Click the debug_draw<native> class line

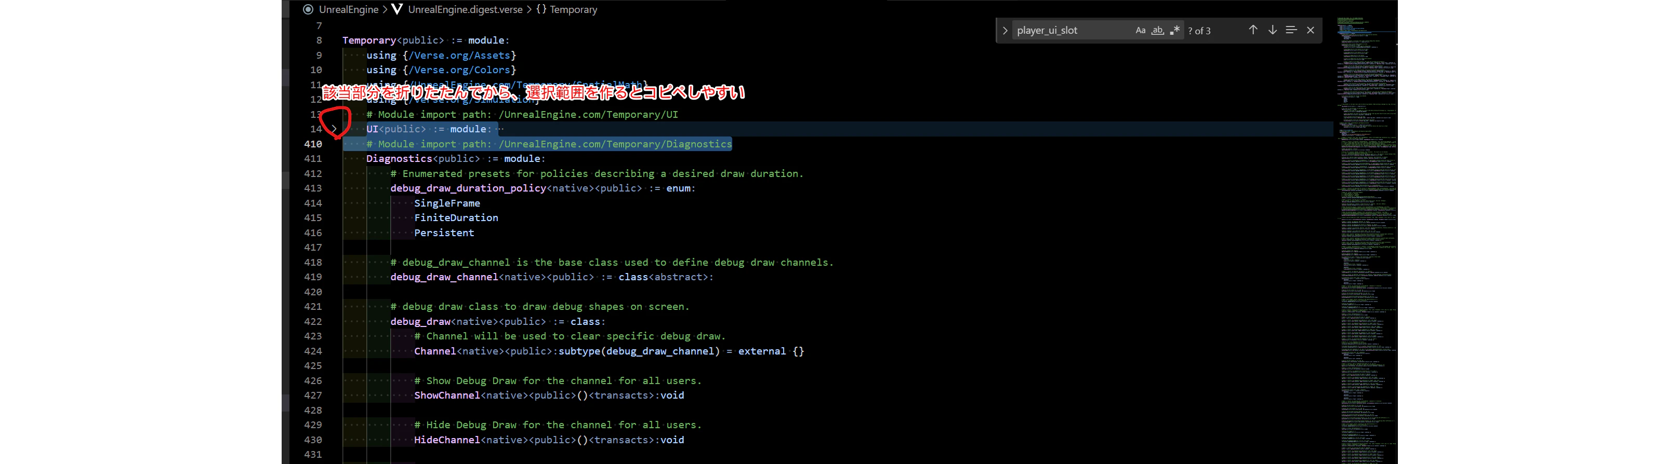[498, 321]
